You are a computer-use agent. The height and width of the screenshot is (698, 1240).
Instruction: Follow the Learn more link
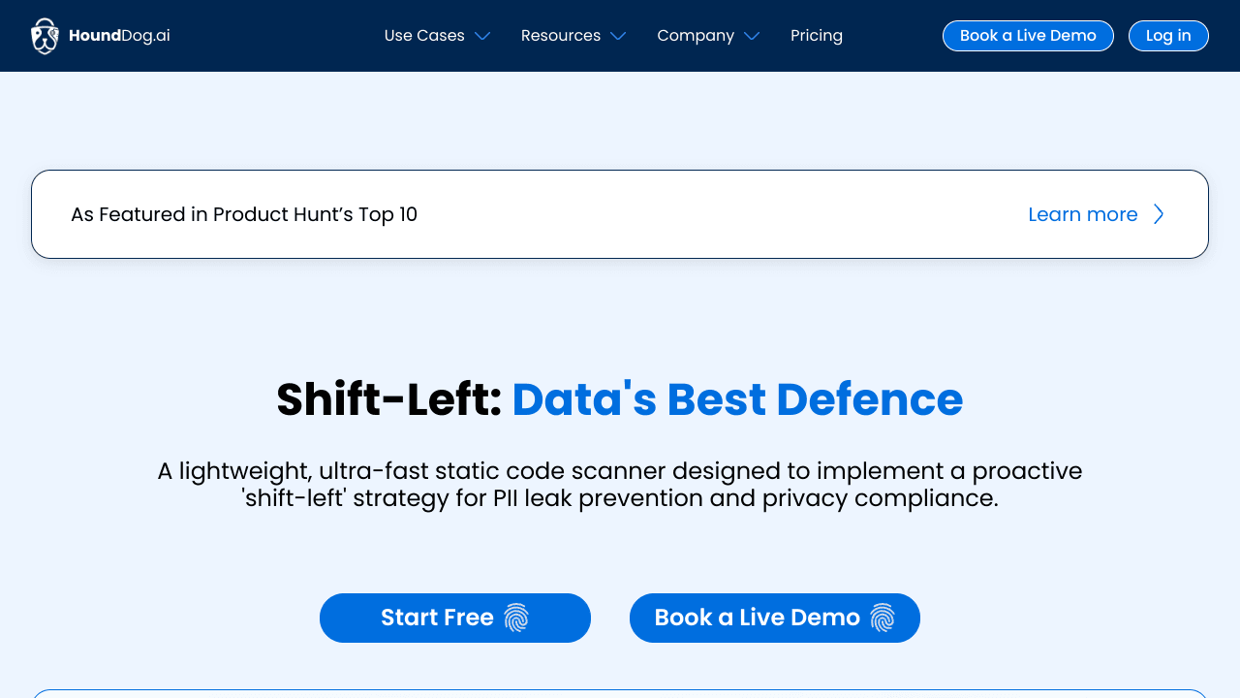point(1082,214)
